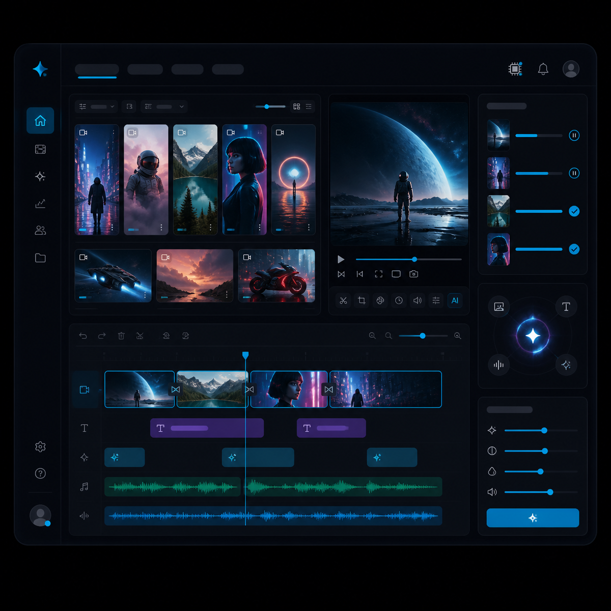Open three-dot menu on glowing ring thumbnail
Screen dimensions: 611x611
coord(309,227)
